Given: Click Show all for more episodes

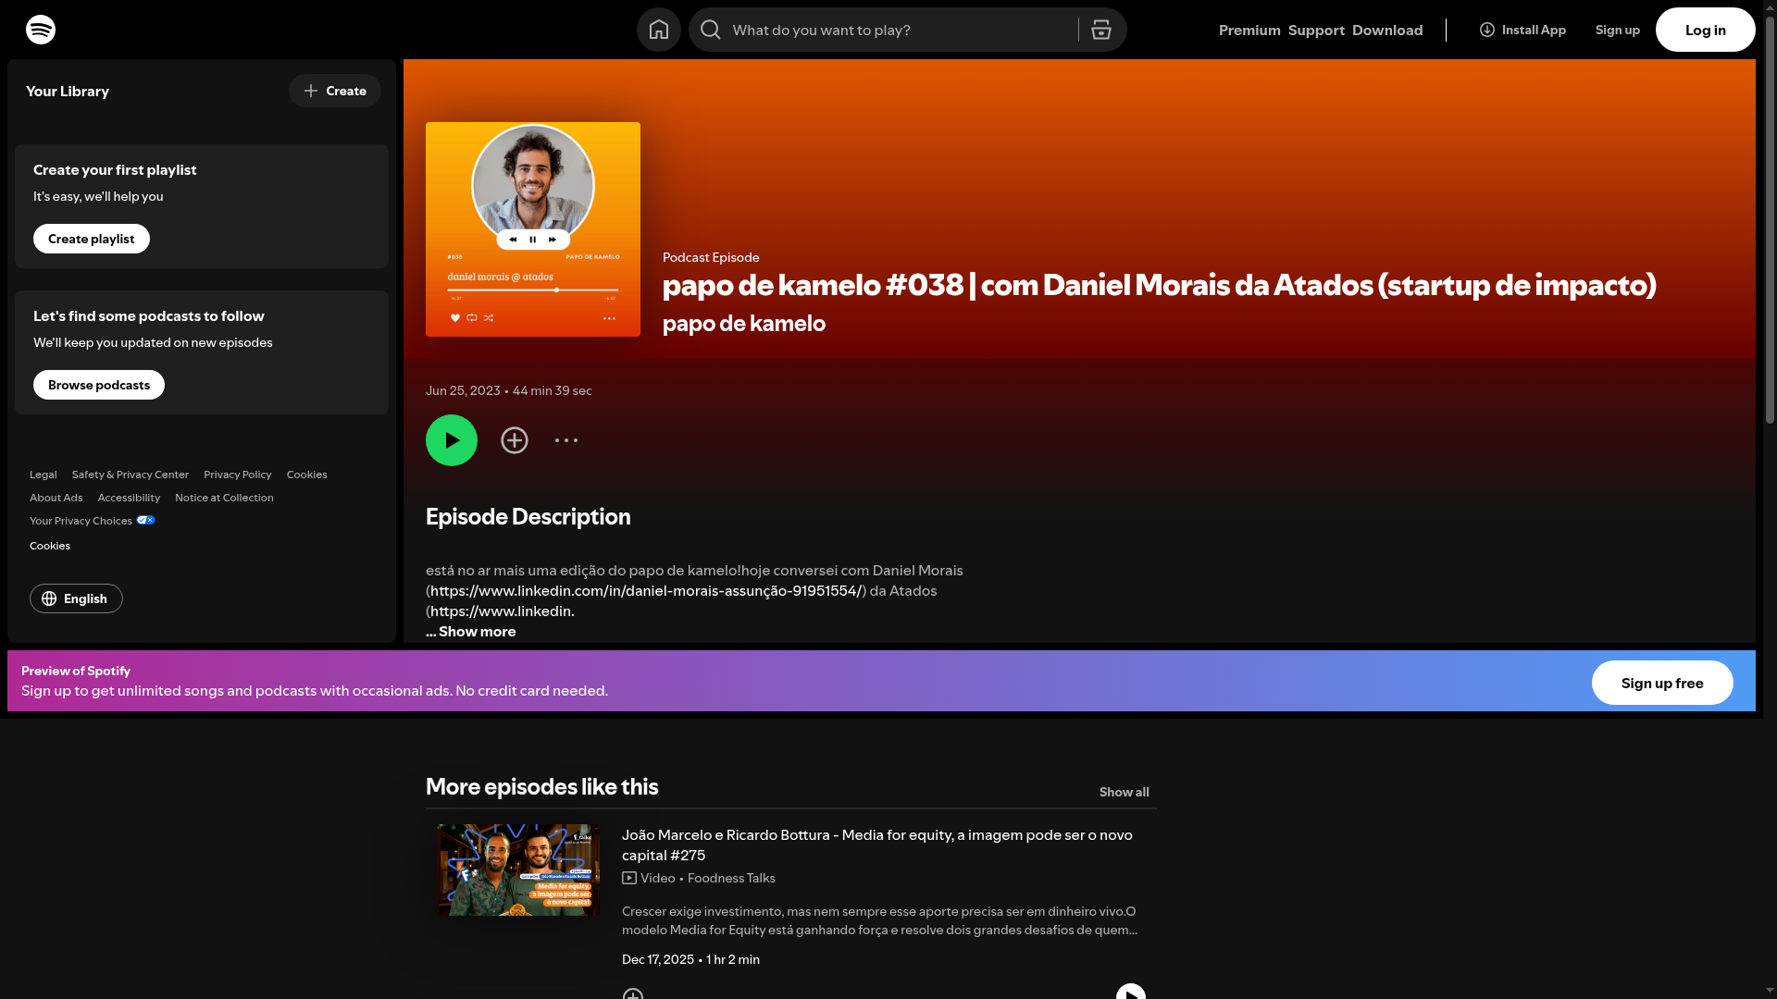Looking at the screenshot, I should click(1125, 792).
